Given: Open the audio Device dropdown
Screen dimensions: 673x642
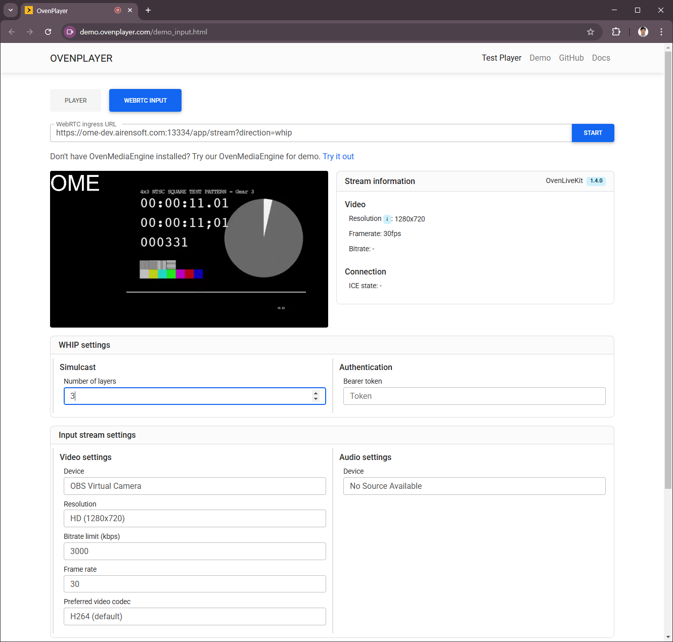Looking at the screenshot, I should click(x=474, y=486).
